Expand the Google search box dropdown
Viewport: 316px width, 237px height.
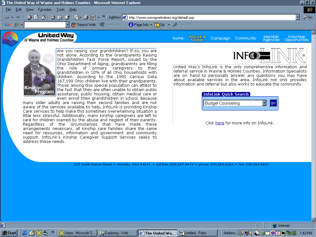pos(68,25)
